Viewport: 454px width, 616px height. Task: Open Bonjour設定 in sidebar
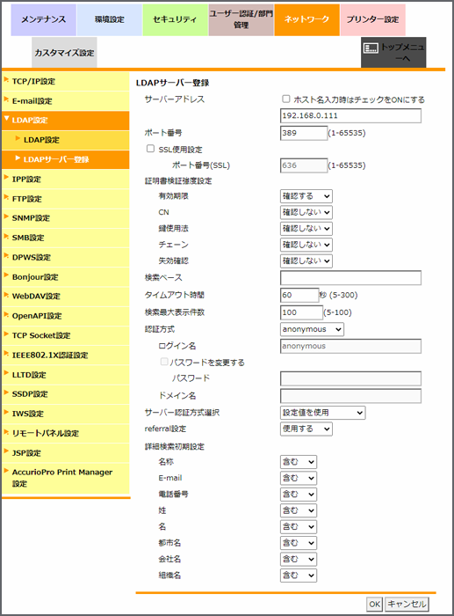click(x=66, y=277)
